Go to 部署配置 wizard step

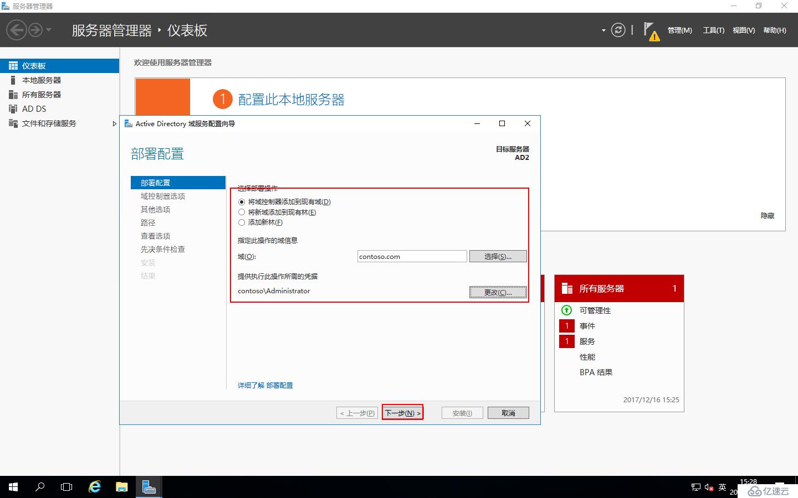coord(178,183)
